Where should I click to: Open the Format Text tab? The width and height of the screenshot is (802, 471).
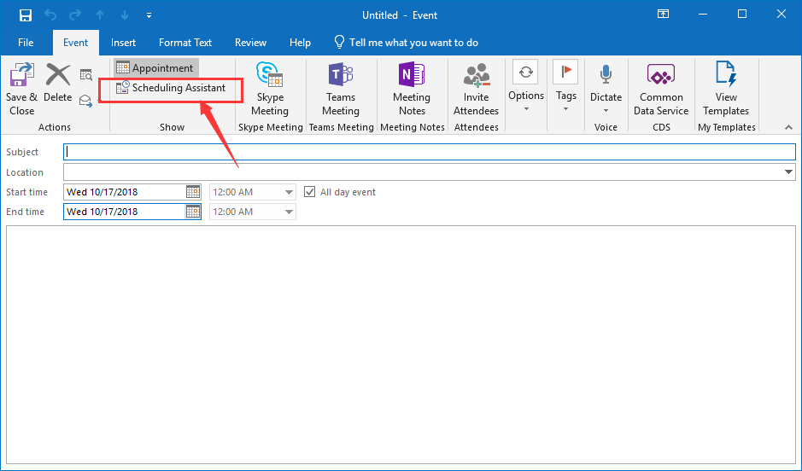[185, 43]
